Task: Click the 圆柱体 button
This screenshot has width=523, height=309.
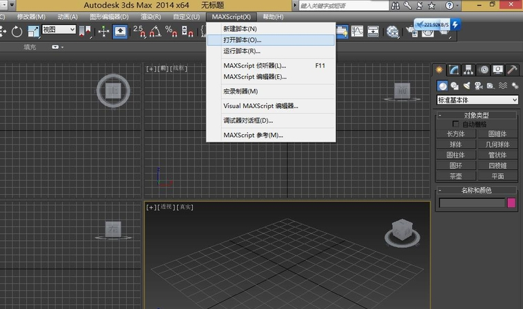Action: tap(456, 155)
